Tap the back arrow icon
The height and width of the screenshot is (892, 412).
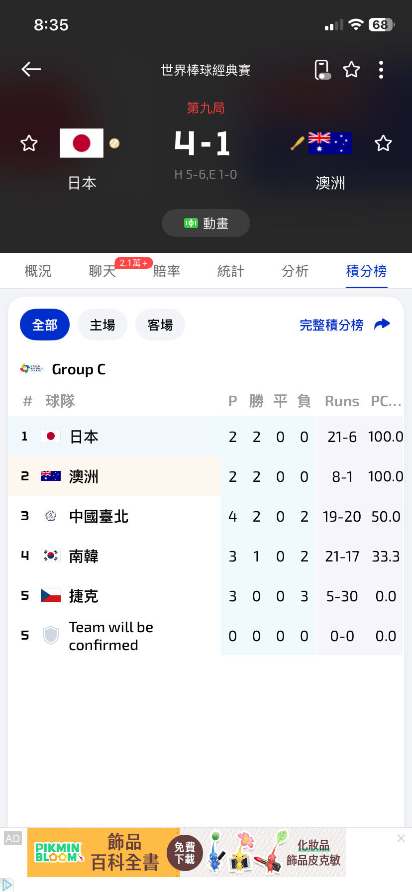click(x=31, y=70)
